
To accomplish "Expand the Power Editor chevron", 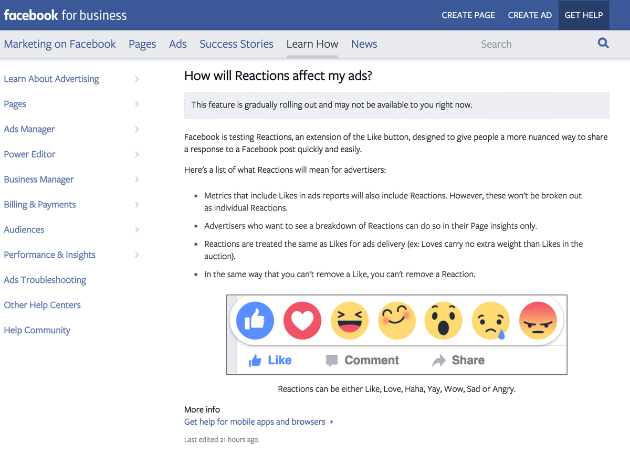I will point(137,154).
